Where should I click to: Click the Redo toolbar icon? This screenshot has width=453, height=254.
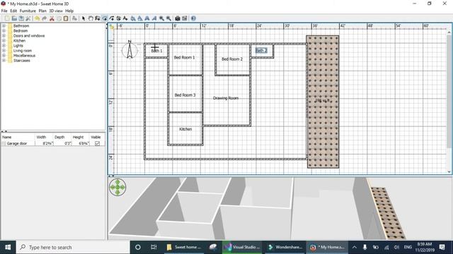(44, 18)
